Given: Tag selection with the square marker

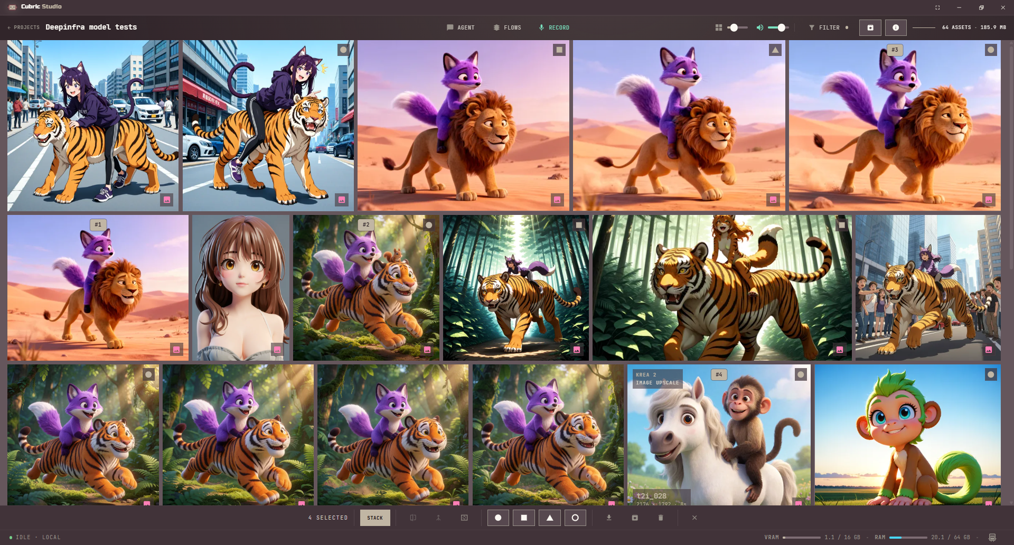Looking at the screenshot, I should click(524, 518).
